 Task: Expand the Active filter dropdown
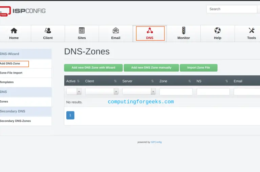coord(74,92)
